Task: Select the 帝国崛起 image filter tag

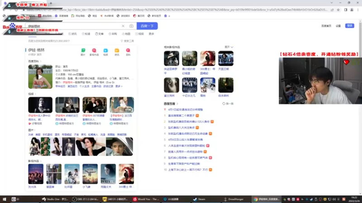Action: point(67,134)
